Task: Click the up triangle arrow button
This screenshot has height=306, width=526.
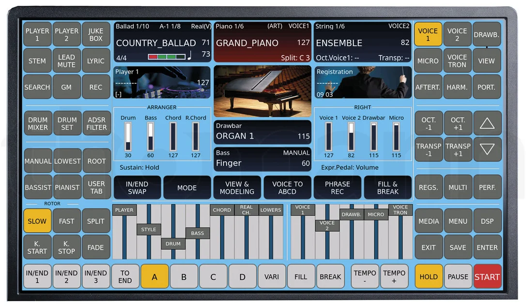Action: (487, 123)
